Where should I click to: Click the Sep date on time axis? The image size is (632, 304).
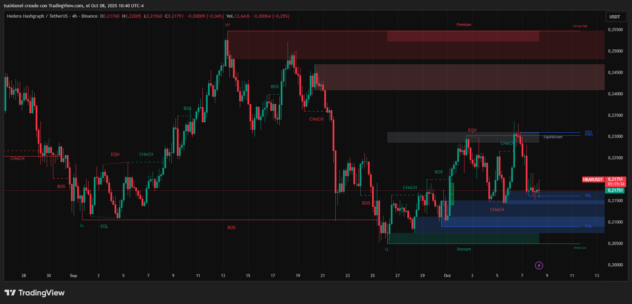click(73, 276)
